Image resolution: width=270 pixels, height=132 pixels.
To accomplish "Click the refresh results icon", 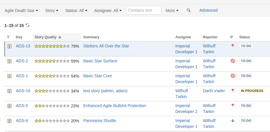I will click(x=28, y=25).
